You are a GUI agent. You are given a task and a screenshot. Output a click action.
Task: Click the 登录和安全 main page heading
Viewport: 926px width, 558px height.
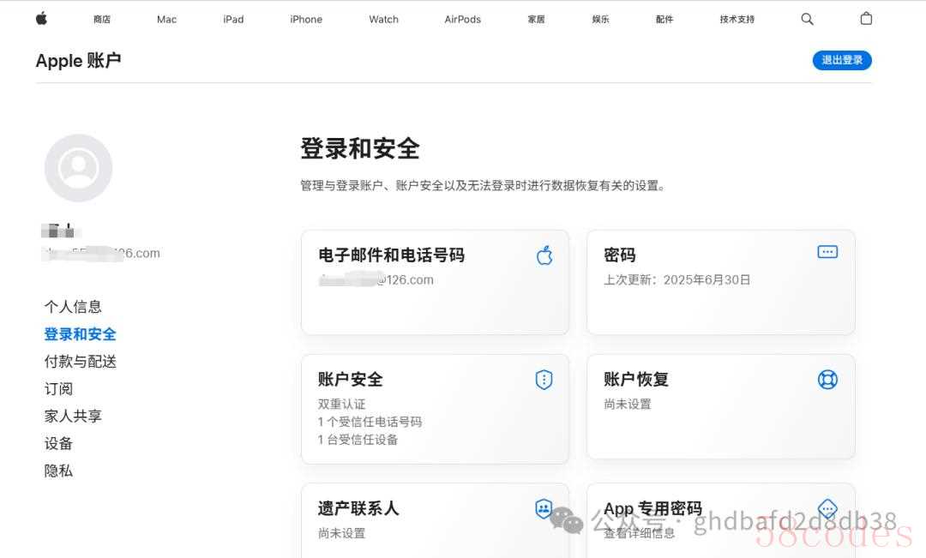point(360,148)
